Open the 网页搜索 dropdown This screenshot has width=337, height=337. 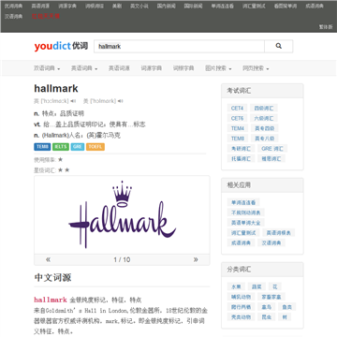[x=256, y=68]
